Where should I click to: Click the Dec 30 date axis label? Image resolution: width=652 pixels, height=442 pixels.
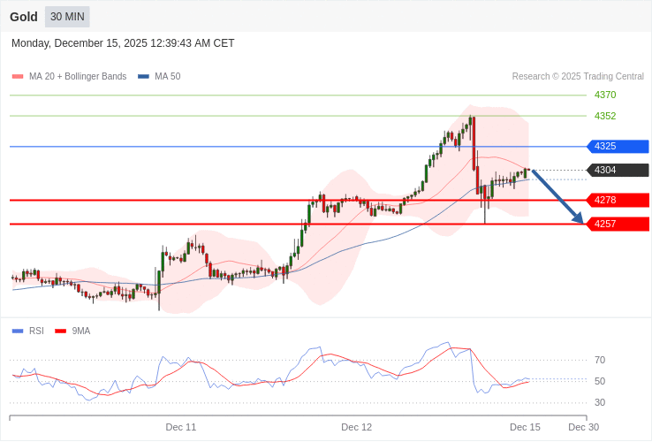(x=583, y=427)
